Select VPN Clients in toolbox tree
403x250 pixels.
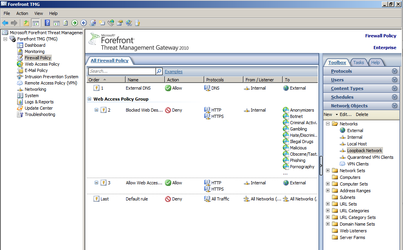[x=358, y=164]
